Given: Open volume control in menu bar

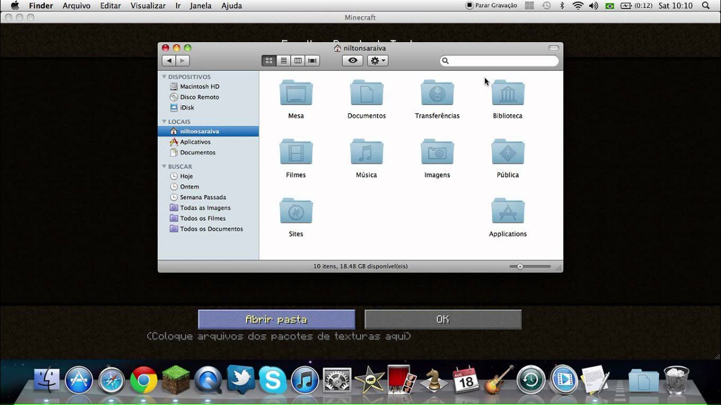Looking at the screenshot, I should coord(593,6).
